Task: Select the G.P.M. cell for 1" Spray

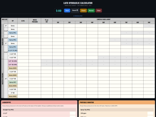Action: click(x=23, y=26)
